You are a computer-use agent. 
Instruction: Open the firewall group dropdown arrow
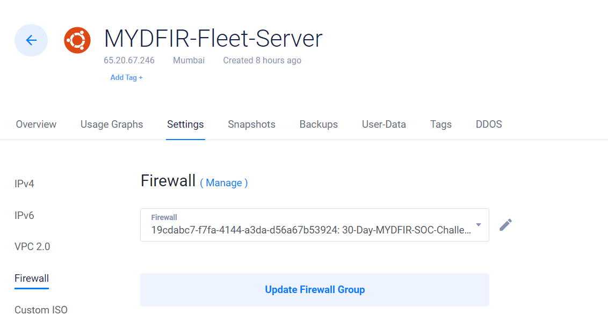click(479, 225)
